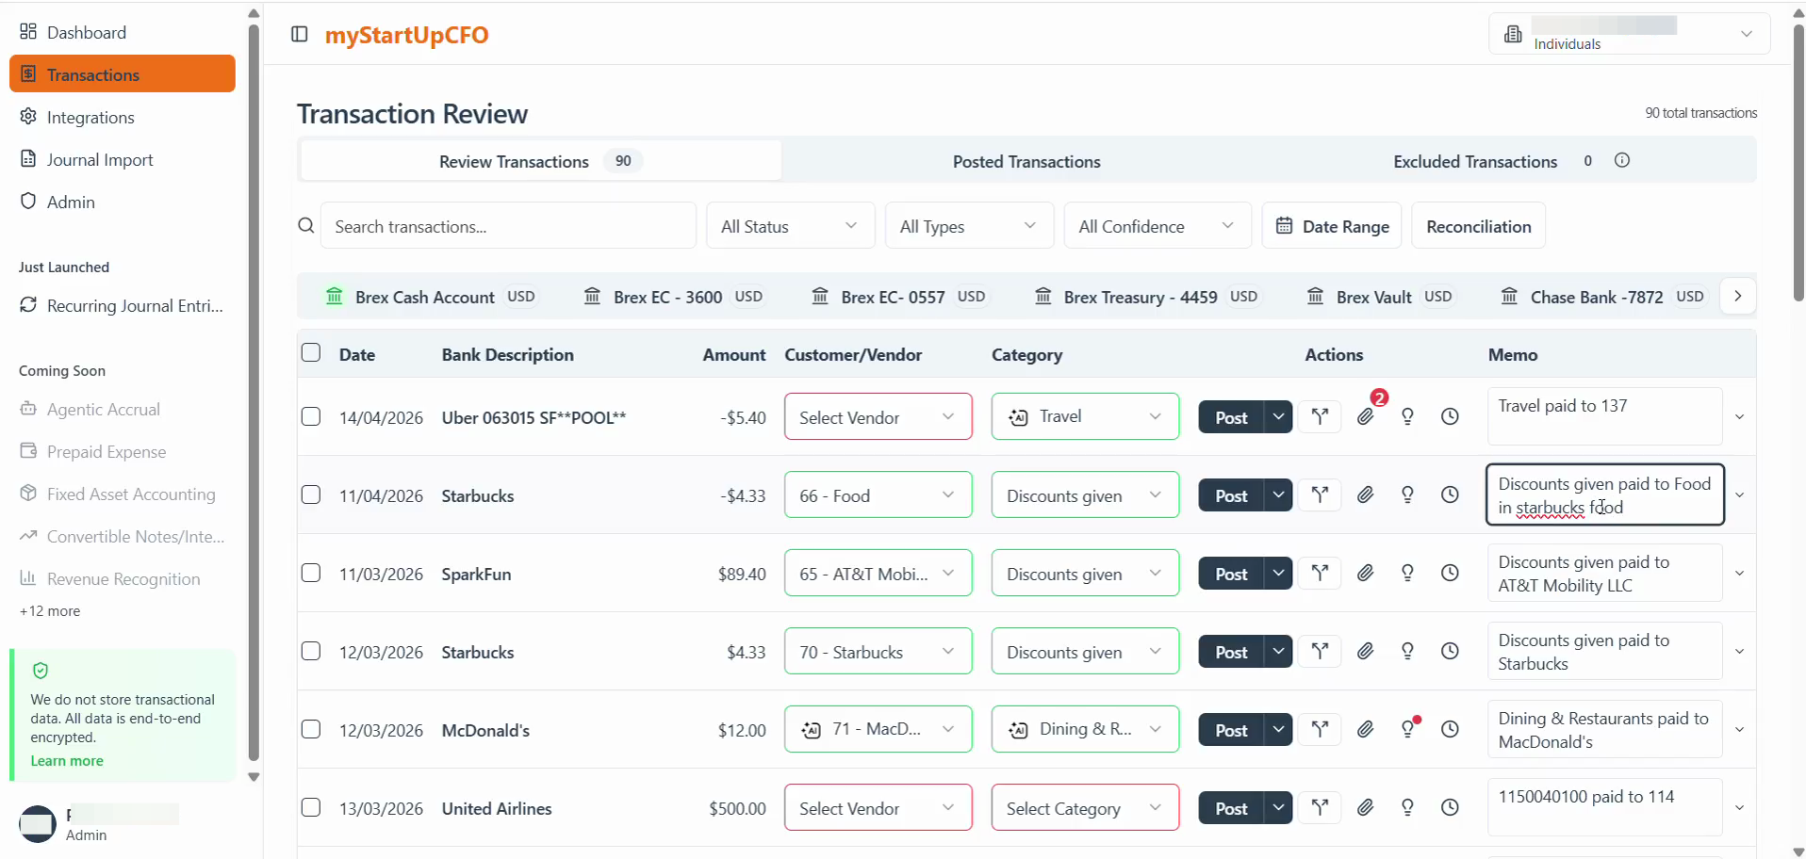Toggle the sidebar panel icon

(x=300, y=34)
